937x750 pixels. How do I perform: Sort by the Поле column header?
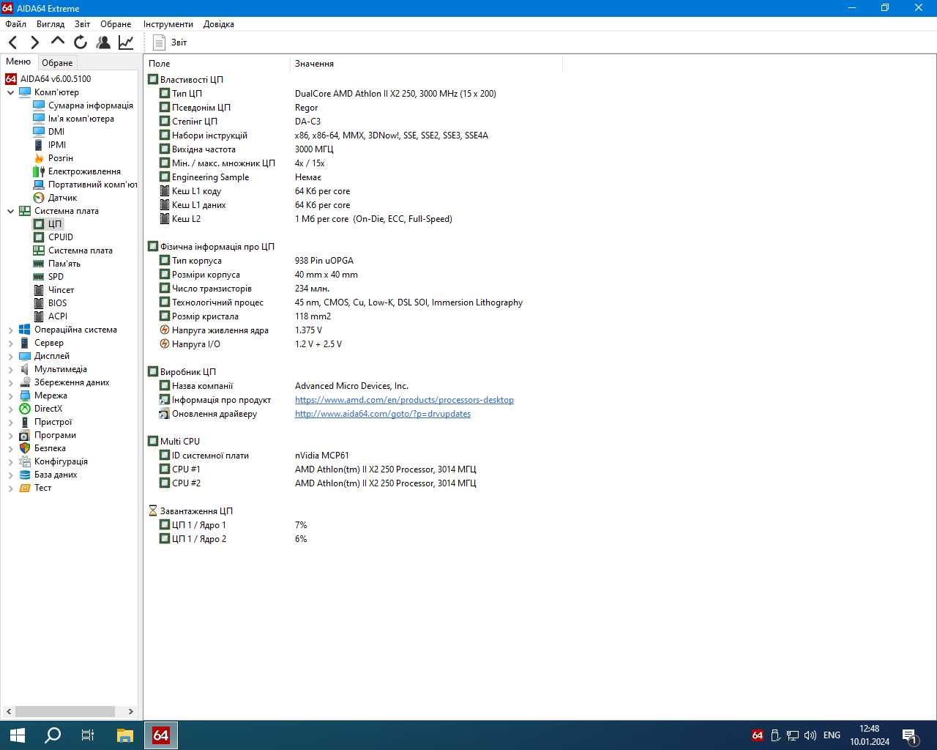point(217,64)
